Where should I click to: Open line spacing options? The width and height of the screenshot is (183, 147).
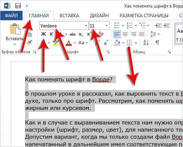153,34
